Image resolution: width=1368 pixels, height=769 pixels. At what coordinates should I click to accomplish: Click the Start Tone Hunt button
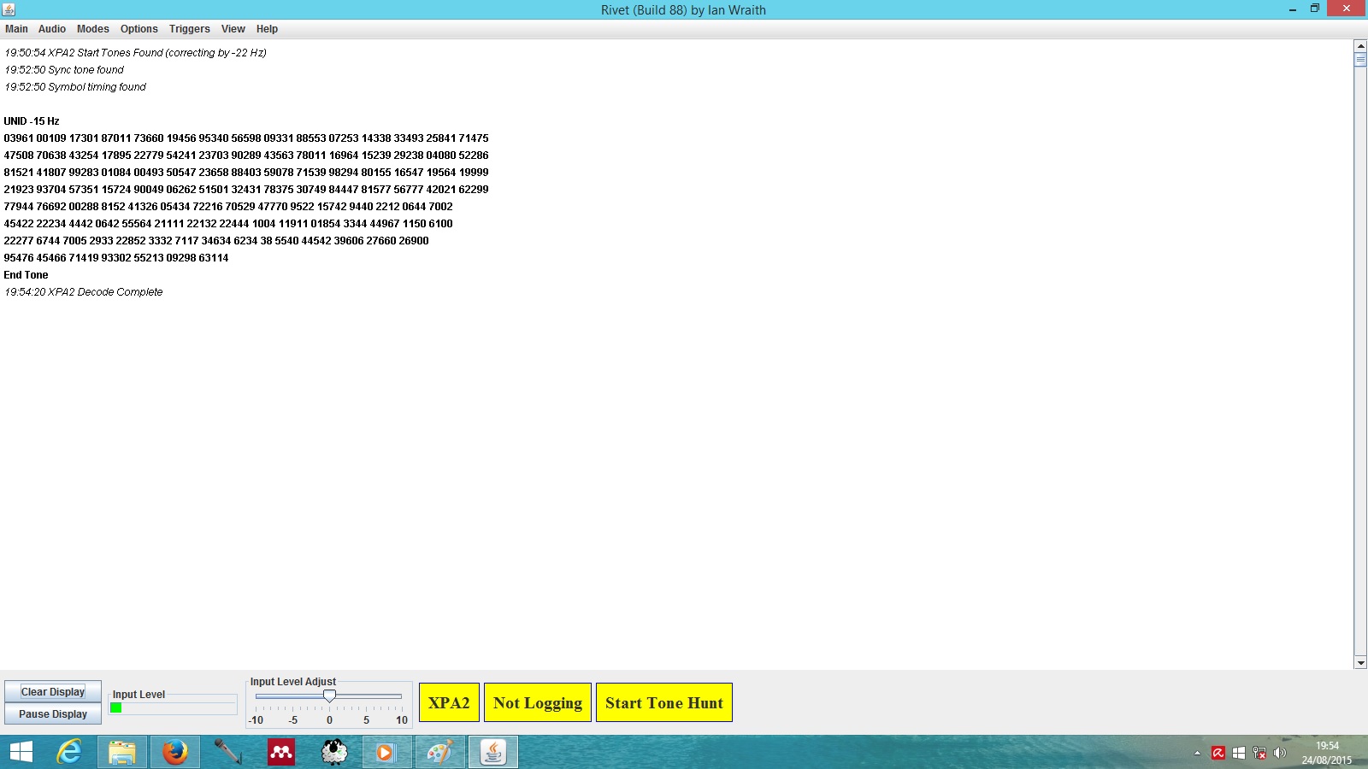(x=663, y=702)
